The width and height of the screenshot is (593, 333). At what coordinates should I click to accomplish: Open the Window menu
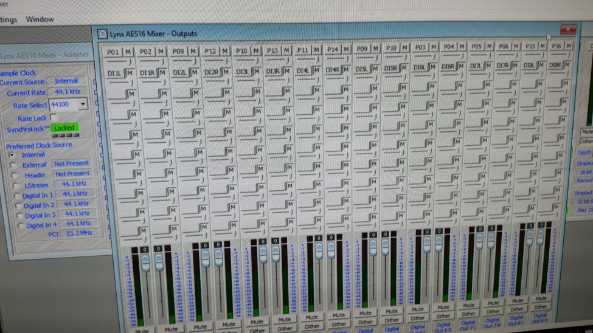click(x=40, y=19)
